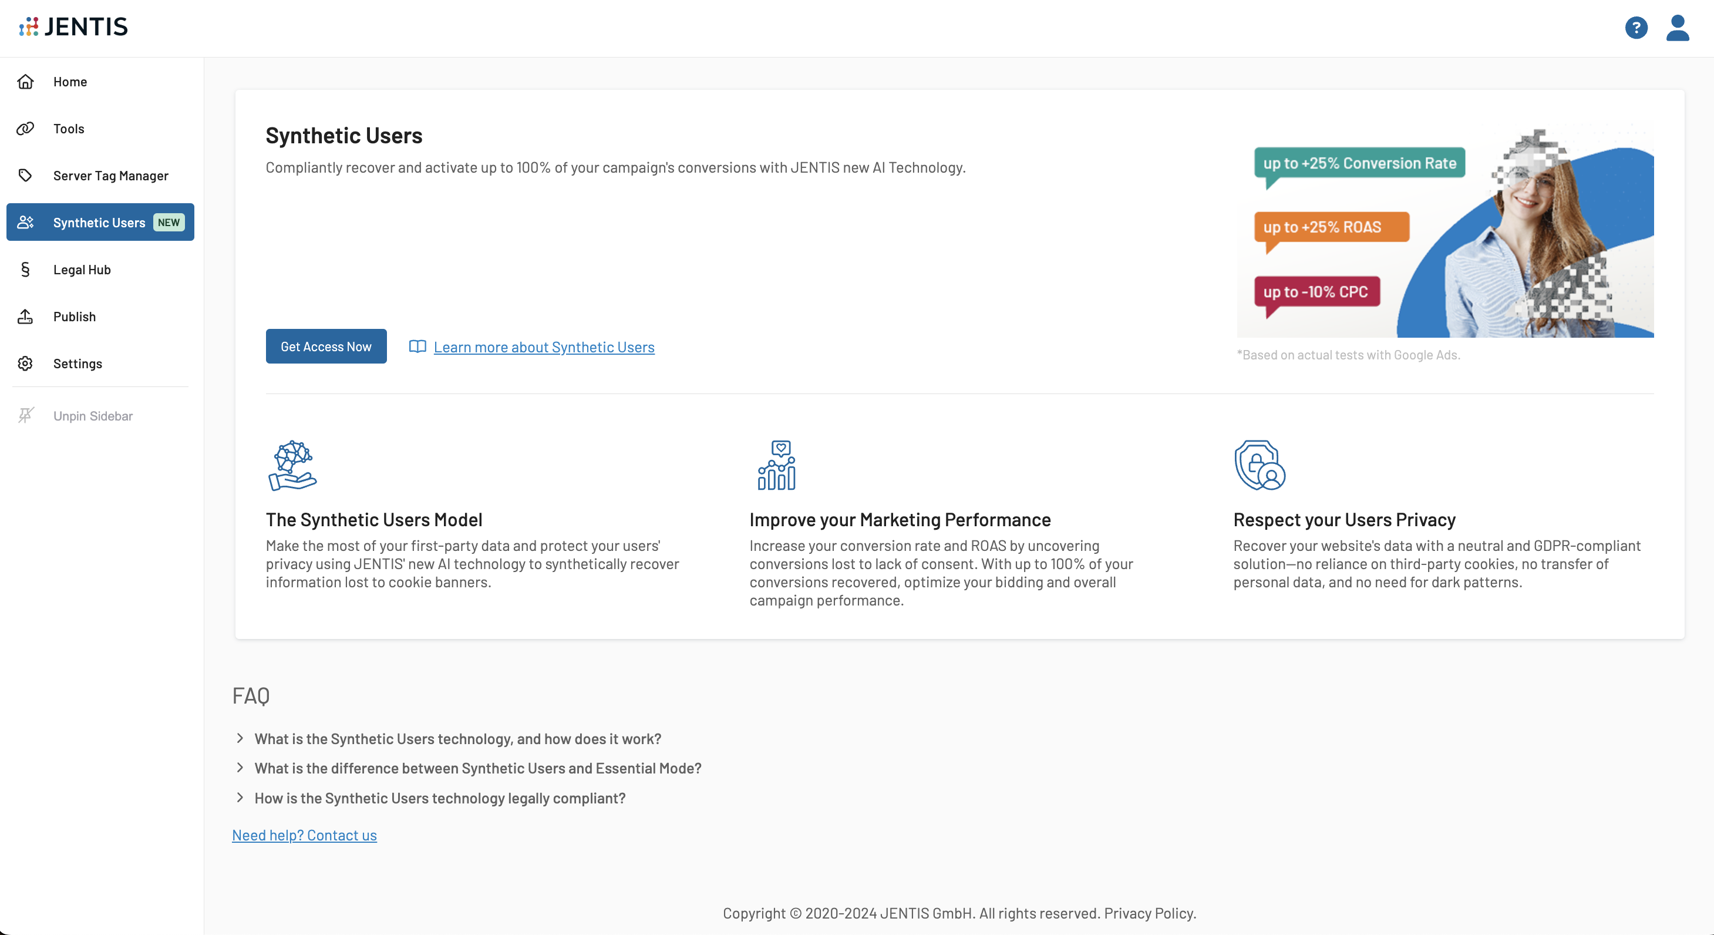Image resolution: width=1714 pixels, height=935 pixels.
Task: Click the Tools sidebar icon
Action: click(26, 128)
